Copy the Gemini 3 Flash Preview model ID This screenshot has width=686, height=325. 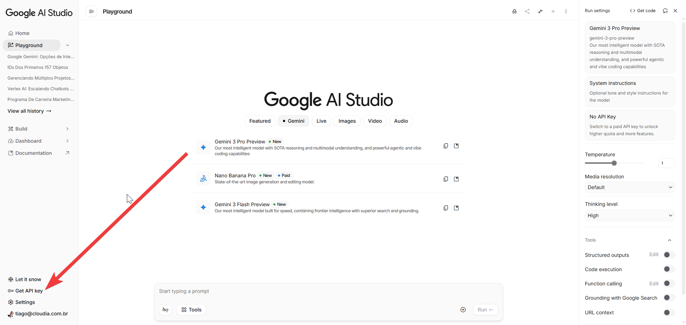tap(446, 208)
